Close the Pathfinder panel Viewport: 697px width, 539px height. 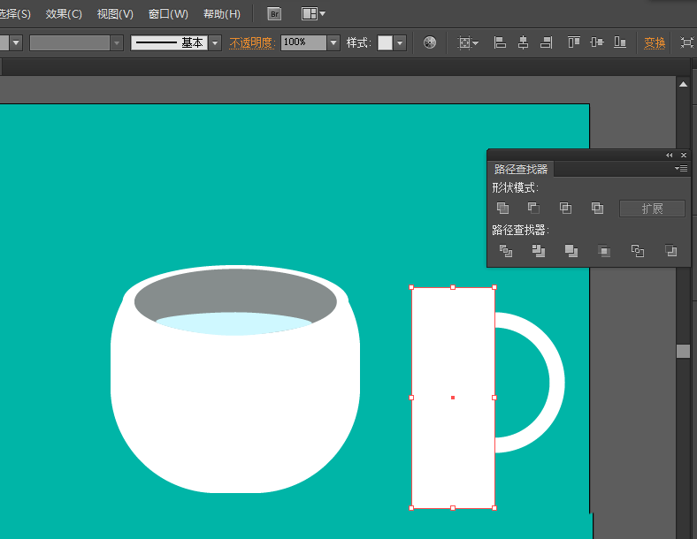[684, 155]
